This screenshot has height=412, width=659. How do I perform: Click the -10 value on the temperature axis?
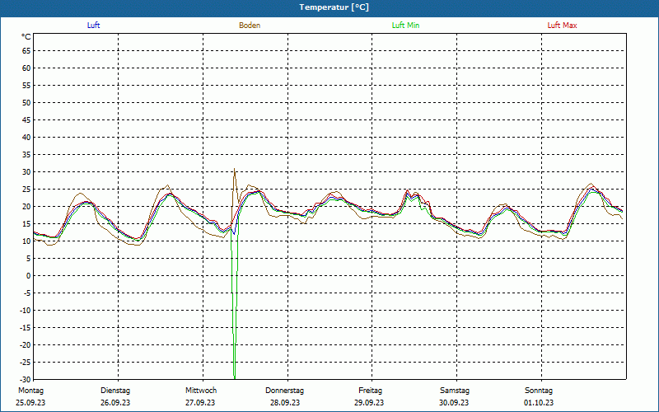[26, 311]
